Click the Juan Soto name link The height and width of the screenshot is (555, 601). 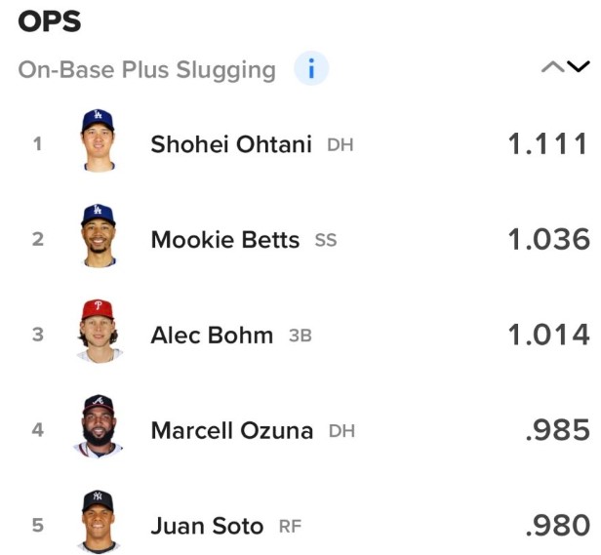207,526
